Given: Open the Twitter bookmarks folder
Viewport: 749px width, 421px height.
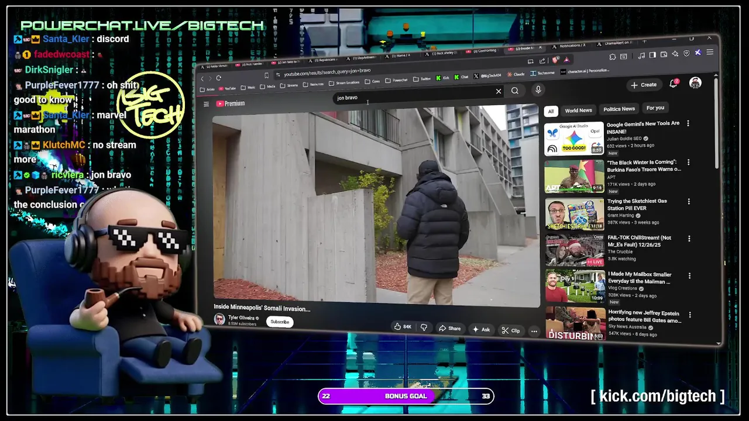Looking at the screenshot, I should pos(422,79).
